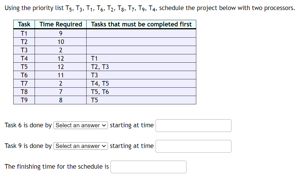Open the Task 9 answer dropdown
The width and height of the screenshot is (301, 175).
point(81,146)
